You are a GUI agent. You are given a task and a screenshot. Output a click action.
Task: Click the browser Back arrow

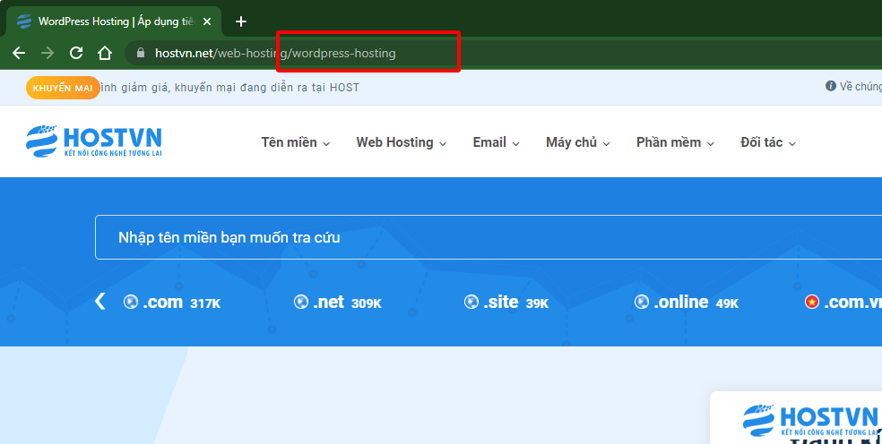pos(19,53)
